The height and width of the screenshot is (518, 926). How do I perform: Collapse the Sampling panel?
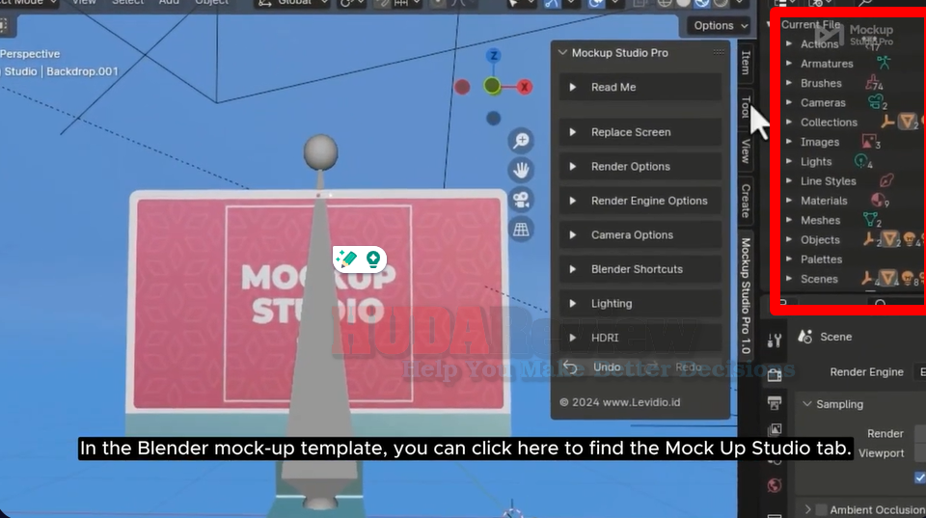[x=806, y=404]
